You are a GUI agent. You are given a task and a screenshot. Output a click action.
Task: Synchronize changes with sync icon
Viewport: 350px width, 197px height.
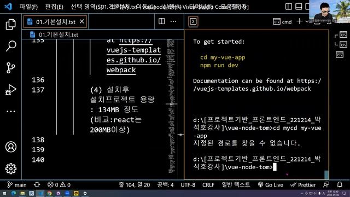[37, 185]
